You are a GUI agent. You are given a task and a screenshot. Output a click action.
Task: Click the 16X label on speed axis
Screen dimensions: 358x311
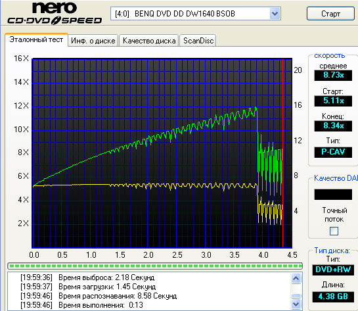(x=21, y=59)
